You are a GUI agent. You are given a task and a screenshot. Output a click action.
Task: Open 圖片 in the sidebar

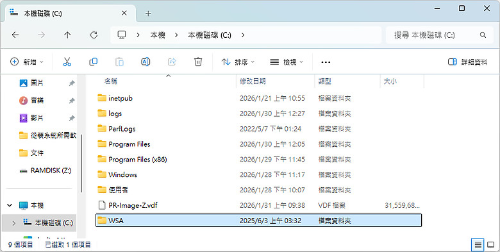click(x=38, y=83)
